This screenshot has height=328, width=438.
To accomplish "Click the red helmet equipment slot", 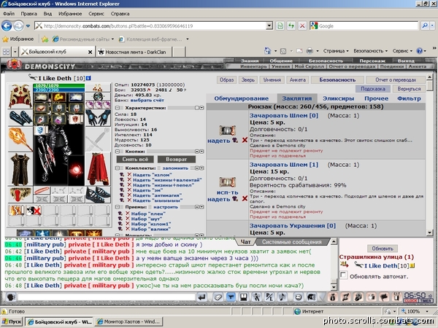I will click(x=20, y=96).
